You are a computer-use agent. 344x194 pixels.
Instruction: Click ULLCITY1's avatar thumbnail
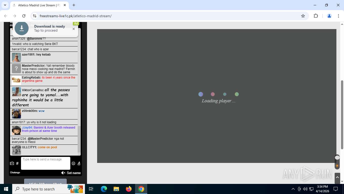[16, 150]
